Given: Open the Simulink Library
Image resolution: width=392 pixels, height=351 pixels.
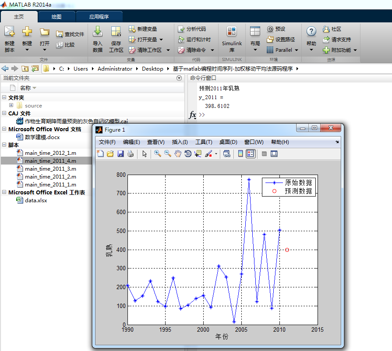Looking at the screenshot, I should (232, 39).
